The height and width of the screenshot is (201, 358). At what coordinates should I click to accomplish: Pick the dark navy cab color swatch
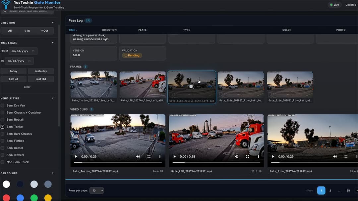tap(20, 184)
